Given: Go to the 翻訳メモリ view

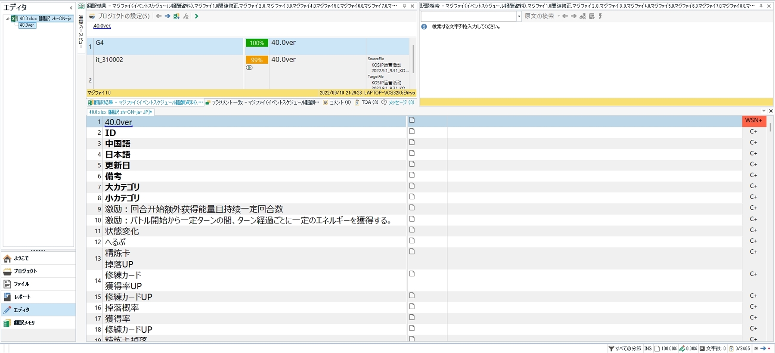Looking at the screenshot, I should [24, 322].
